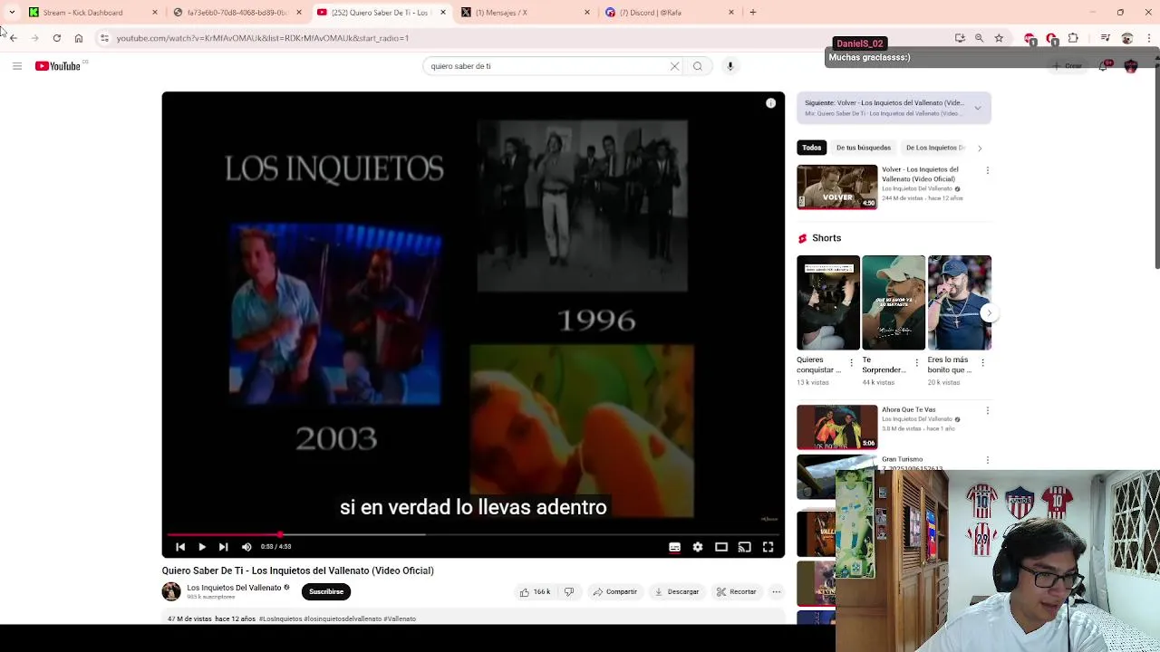Start voice search with the microphone

tap(730, 66)
